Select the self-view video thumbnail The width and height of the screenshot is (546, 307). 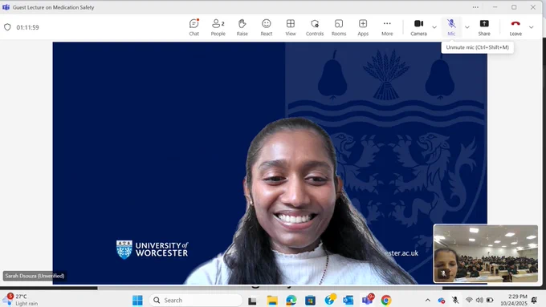coord(486,253)
